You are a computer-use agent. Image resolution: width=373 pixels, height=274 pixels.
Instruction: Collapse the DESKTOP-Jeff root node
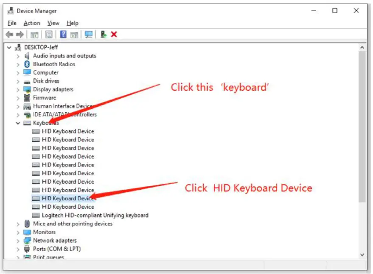9,47
